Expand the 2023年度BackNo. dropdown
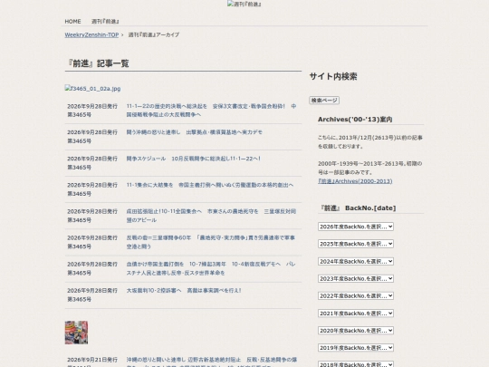The height and width of the screenshot is (367, 489). [x=356, y=278]
